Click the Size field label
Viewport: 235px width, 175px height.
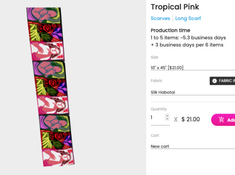click(154, 57)
